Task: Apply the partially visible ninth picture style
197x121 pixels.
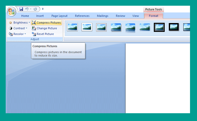Action: pos(187,27)
